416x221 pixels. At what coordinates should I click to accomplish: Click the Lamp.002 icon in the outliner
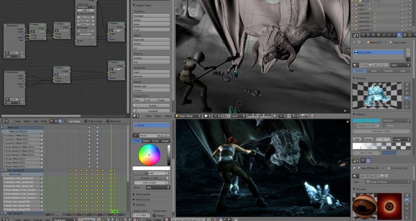tap(357, 19)
